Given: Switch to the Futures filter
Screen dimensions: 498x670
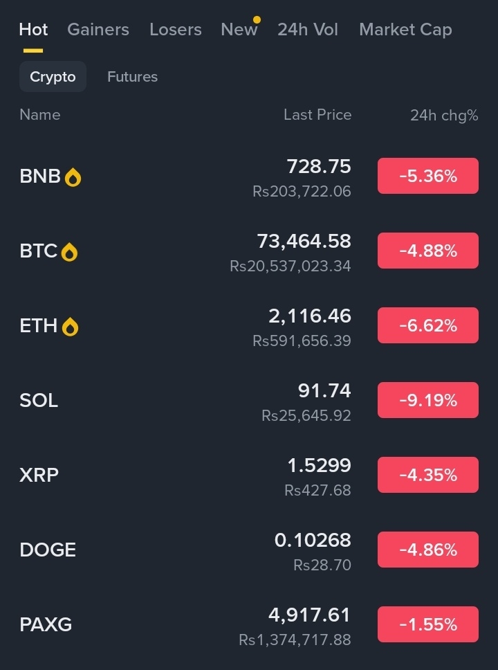Looking at the screenshot, I should (x=132, y=77).
